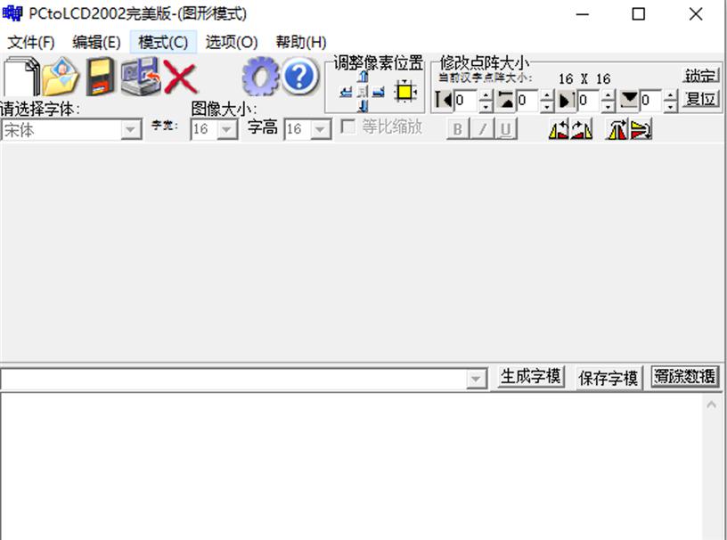
Task: Open the 编辑(E) menu
Action: pyautogui.click(x=96, y=42)
